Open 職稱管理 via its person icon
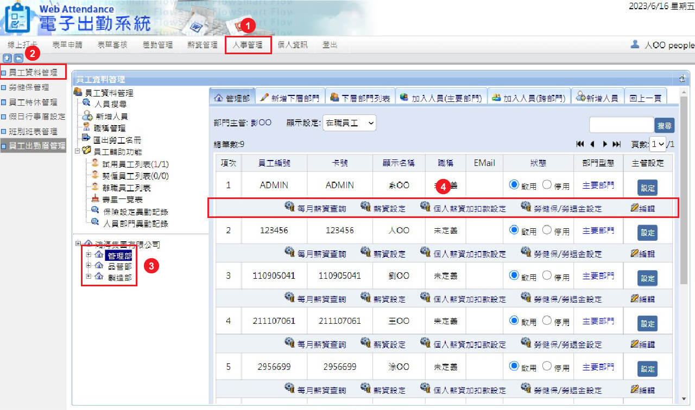Image resolution: width=695 pixels, height=410 pixels. (x=86, y=127)
